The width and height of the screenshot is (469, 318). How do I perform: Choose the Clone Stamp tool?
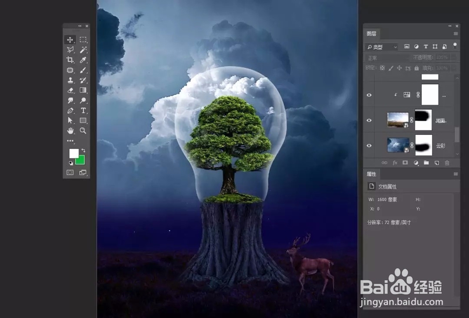[x=69, y=80]
